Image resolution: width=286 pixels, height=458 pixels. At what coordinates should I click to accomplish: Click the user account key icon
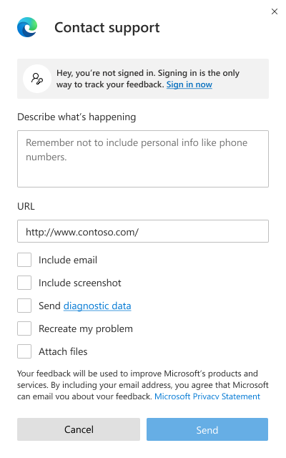coord(37,79)
